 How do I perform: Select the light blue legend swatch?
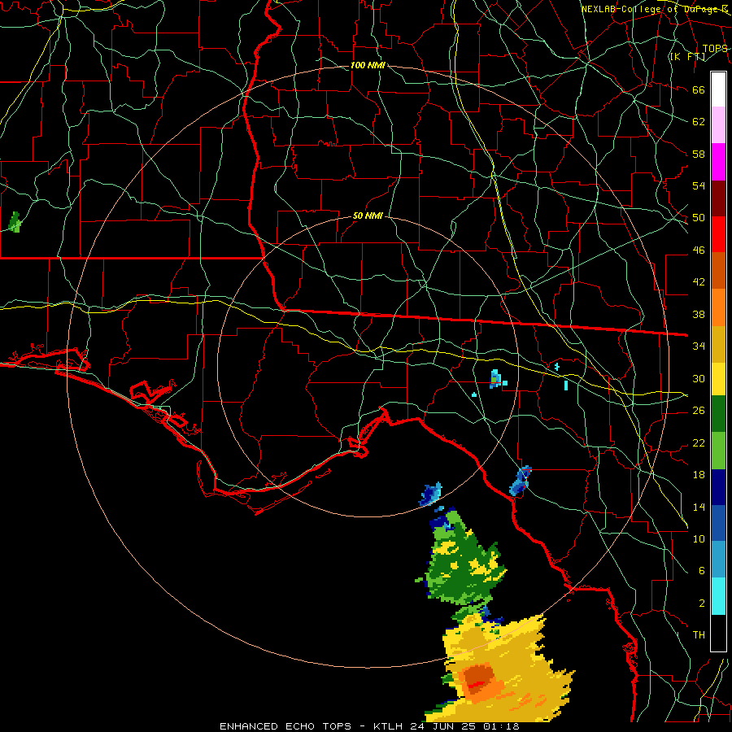point(718,560)
